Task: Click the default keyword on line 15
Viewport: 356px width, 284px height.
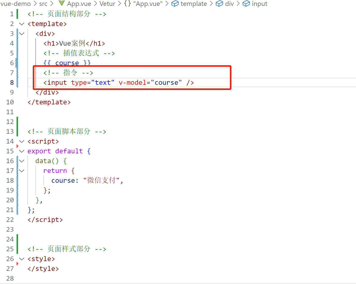Action: coord(69,151)
